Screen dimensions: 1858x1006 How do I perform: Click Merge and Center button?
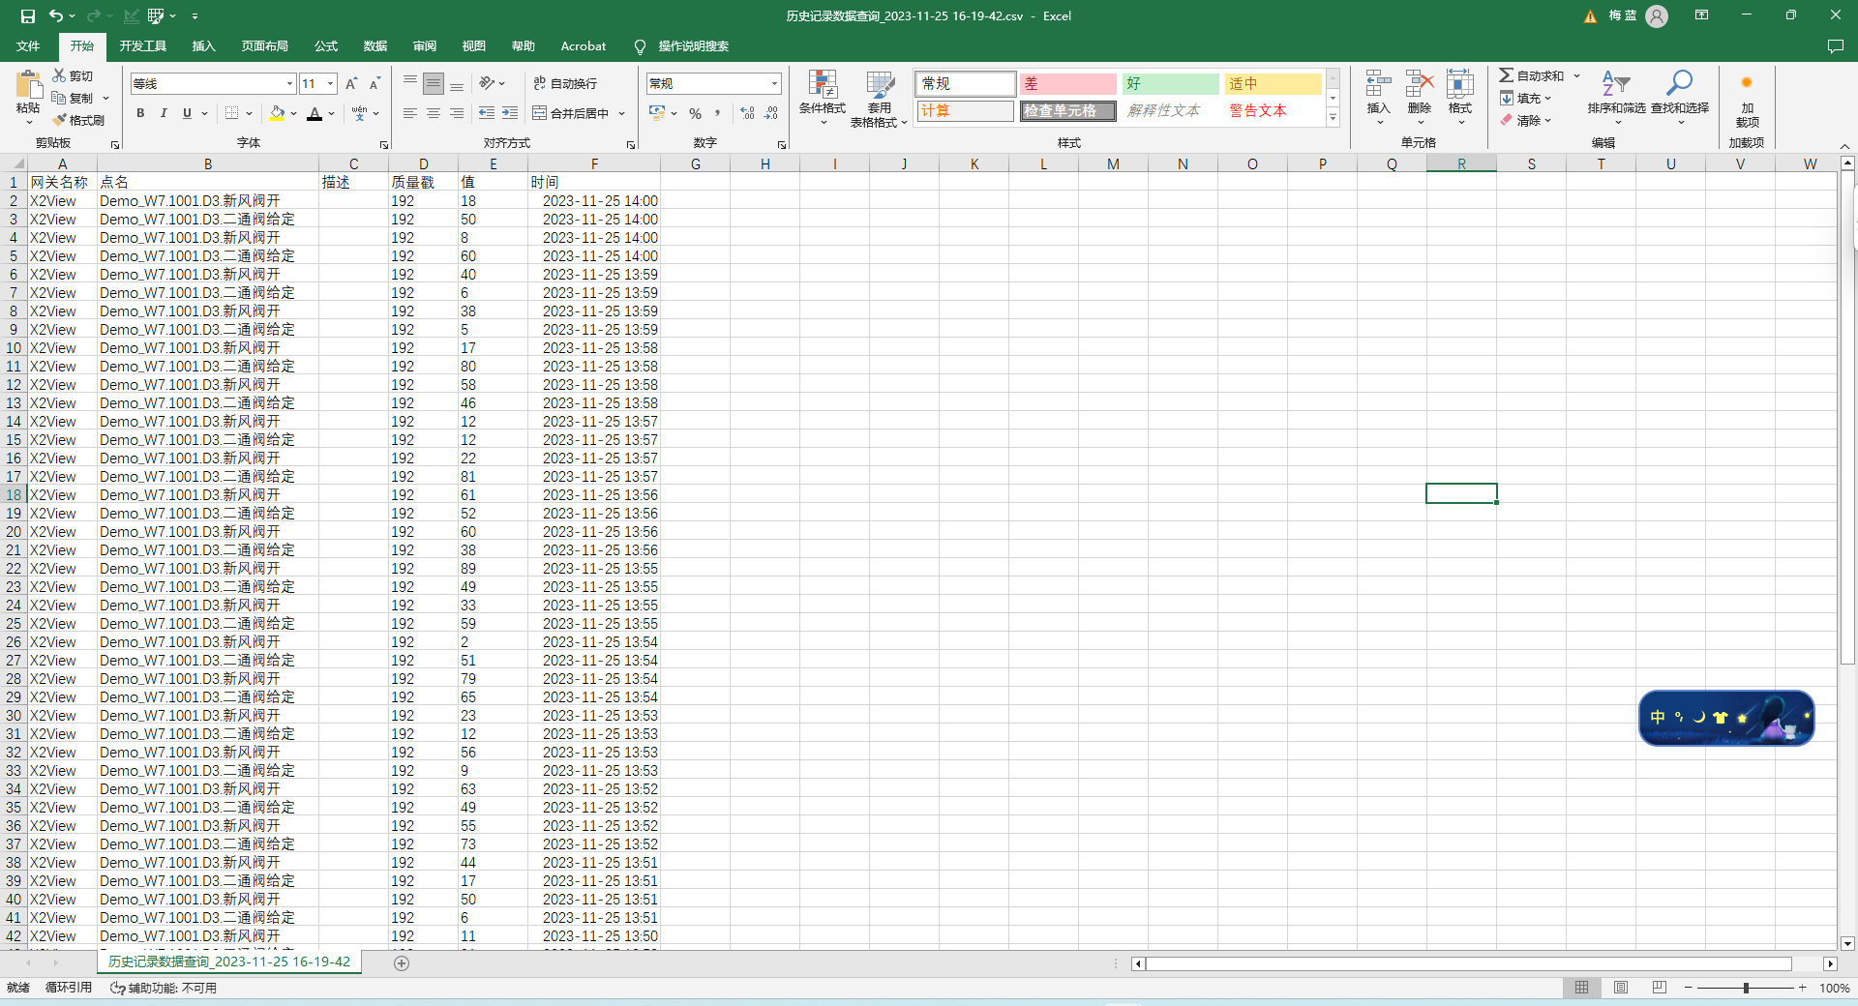[571, 113]
